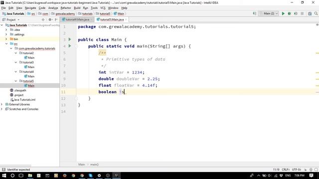
Task: Click 'src' in the navigation breadcrumb
Action: click(x=33, y=13)
